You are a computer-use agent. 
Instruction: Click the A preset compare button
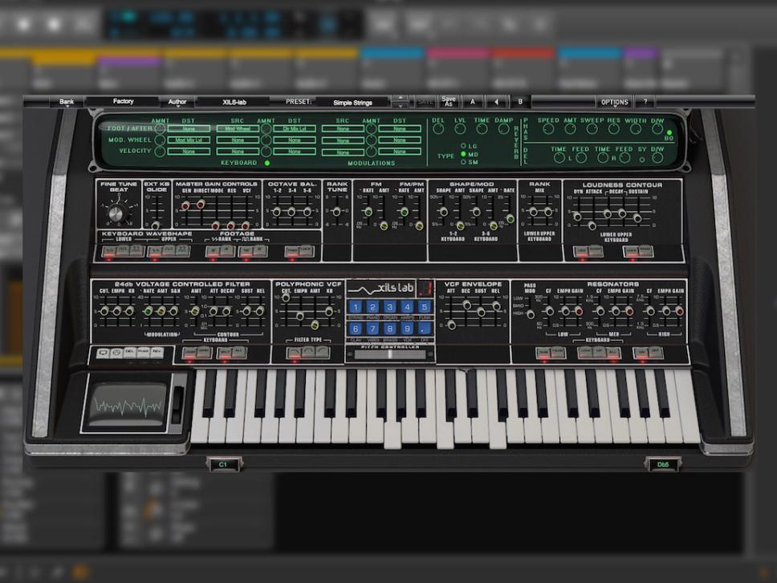pos(473,102)
